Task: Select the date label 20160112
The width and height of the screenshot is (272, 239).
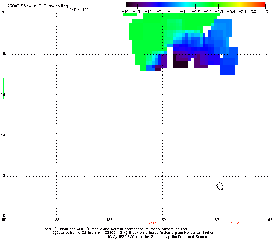Action: click(80, 10)
